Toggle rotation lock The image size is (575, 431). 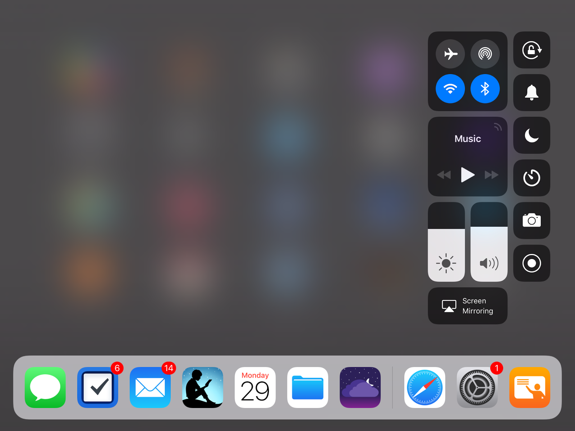click(x=532, y=50)
